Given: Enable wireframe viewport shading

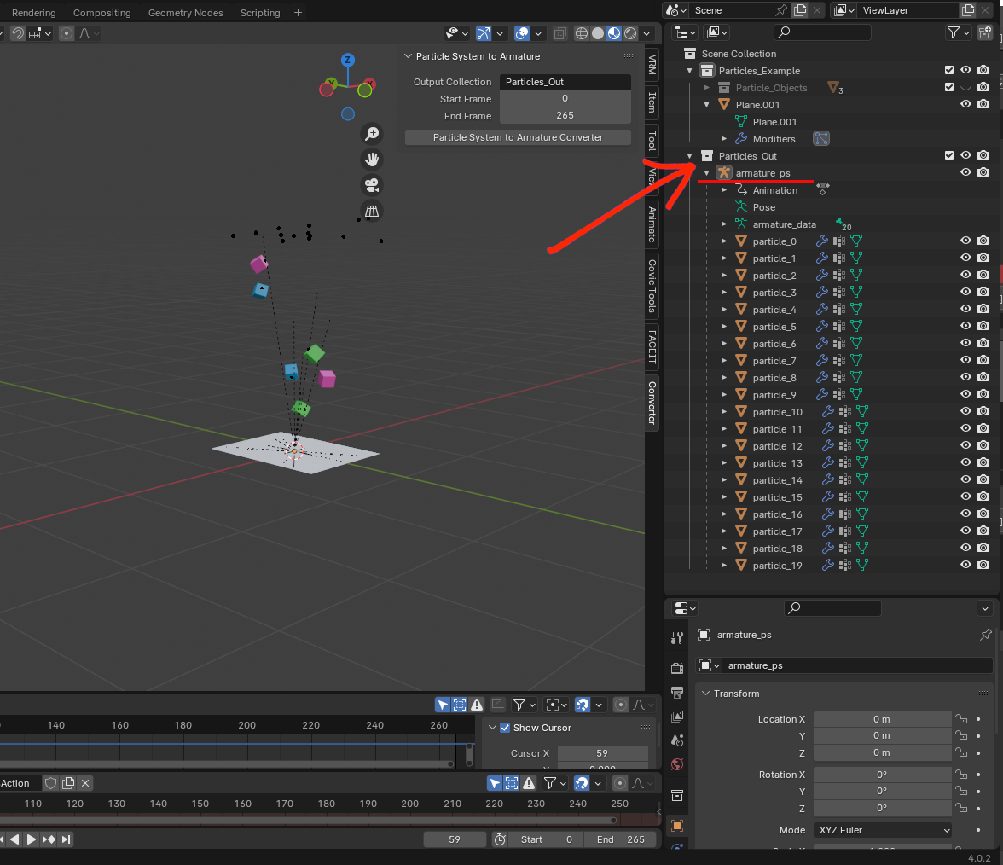Looking at the screenshot, I should tap(582, 33).
